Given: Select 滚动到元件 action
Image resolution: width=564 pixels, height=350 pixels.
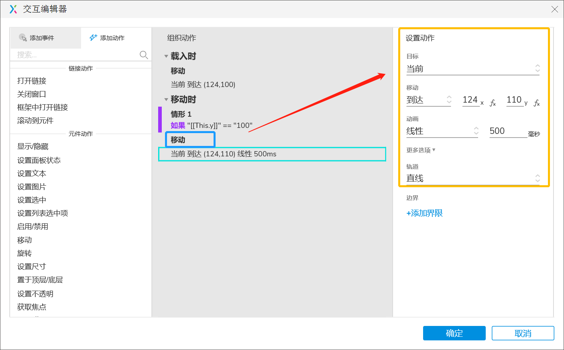Looking at the screenshot, I should point(35,121).
